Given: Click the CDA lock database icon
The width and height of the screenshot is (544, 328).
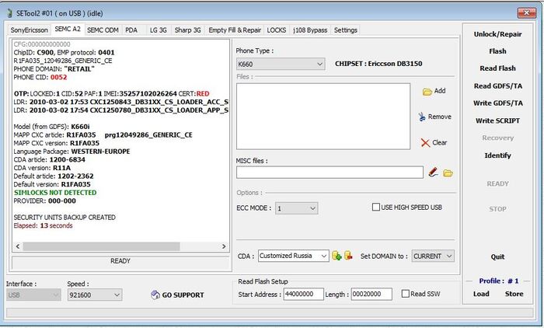Looking at the screenshot, I should coord(348,256).
